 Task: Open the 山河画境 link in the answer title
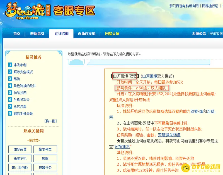click(x=150, y=76)
